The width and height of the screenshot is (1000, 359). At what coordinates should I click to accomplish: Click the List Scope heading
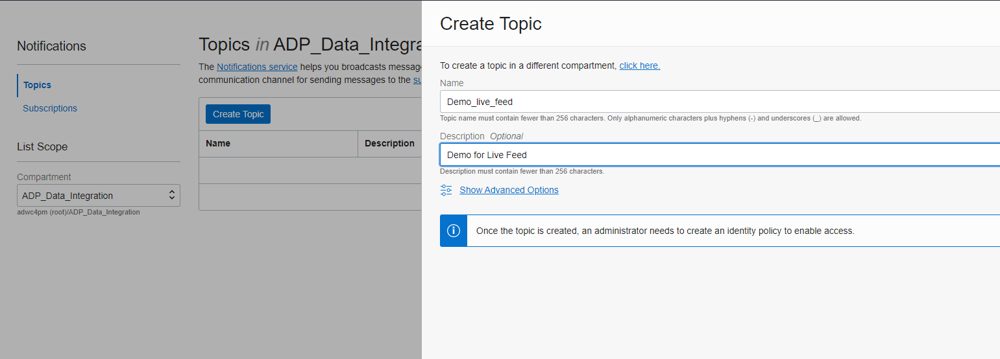click(42, 146)
